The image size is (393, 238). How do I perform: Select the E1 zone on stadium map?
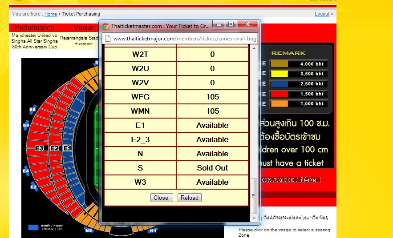[x=67, y=148]
